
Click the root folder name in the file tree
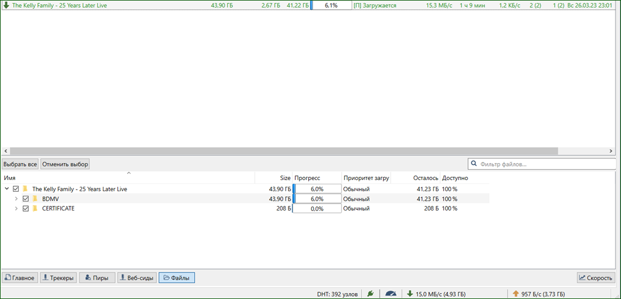click(x=80, y=189)
